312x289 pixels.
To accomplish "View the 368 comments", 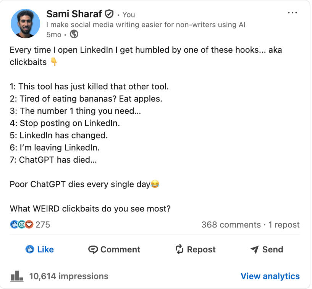I will [x=231, y=224].
